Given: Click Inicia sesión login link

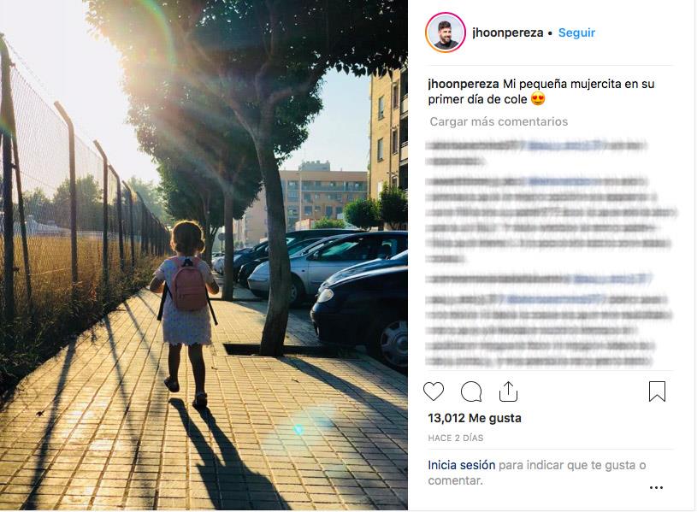Looking at the screenshot, I should 462,465.
